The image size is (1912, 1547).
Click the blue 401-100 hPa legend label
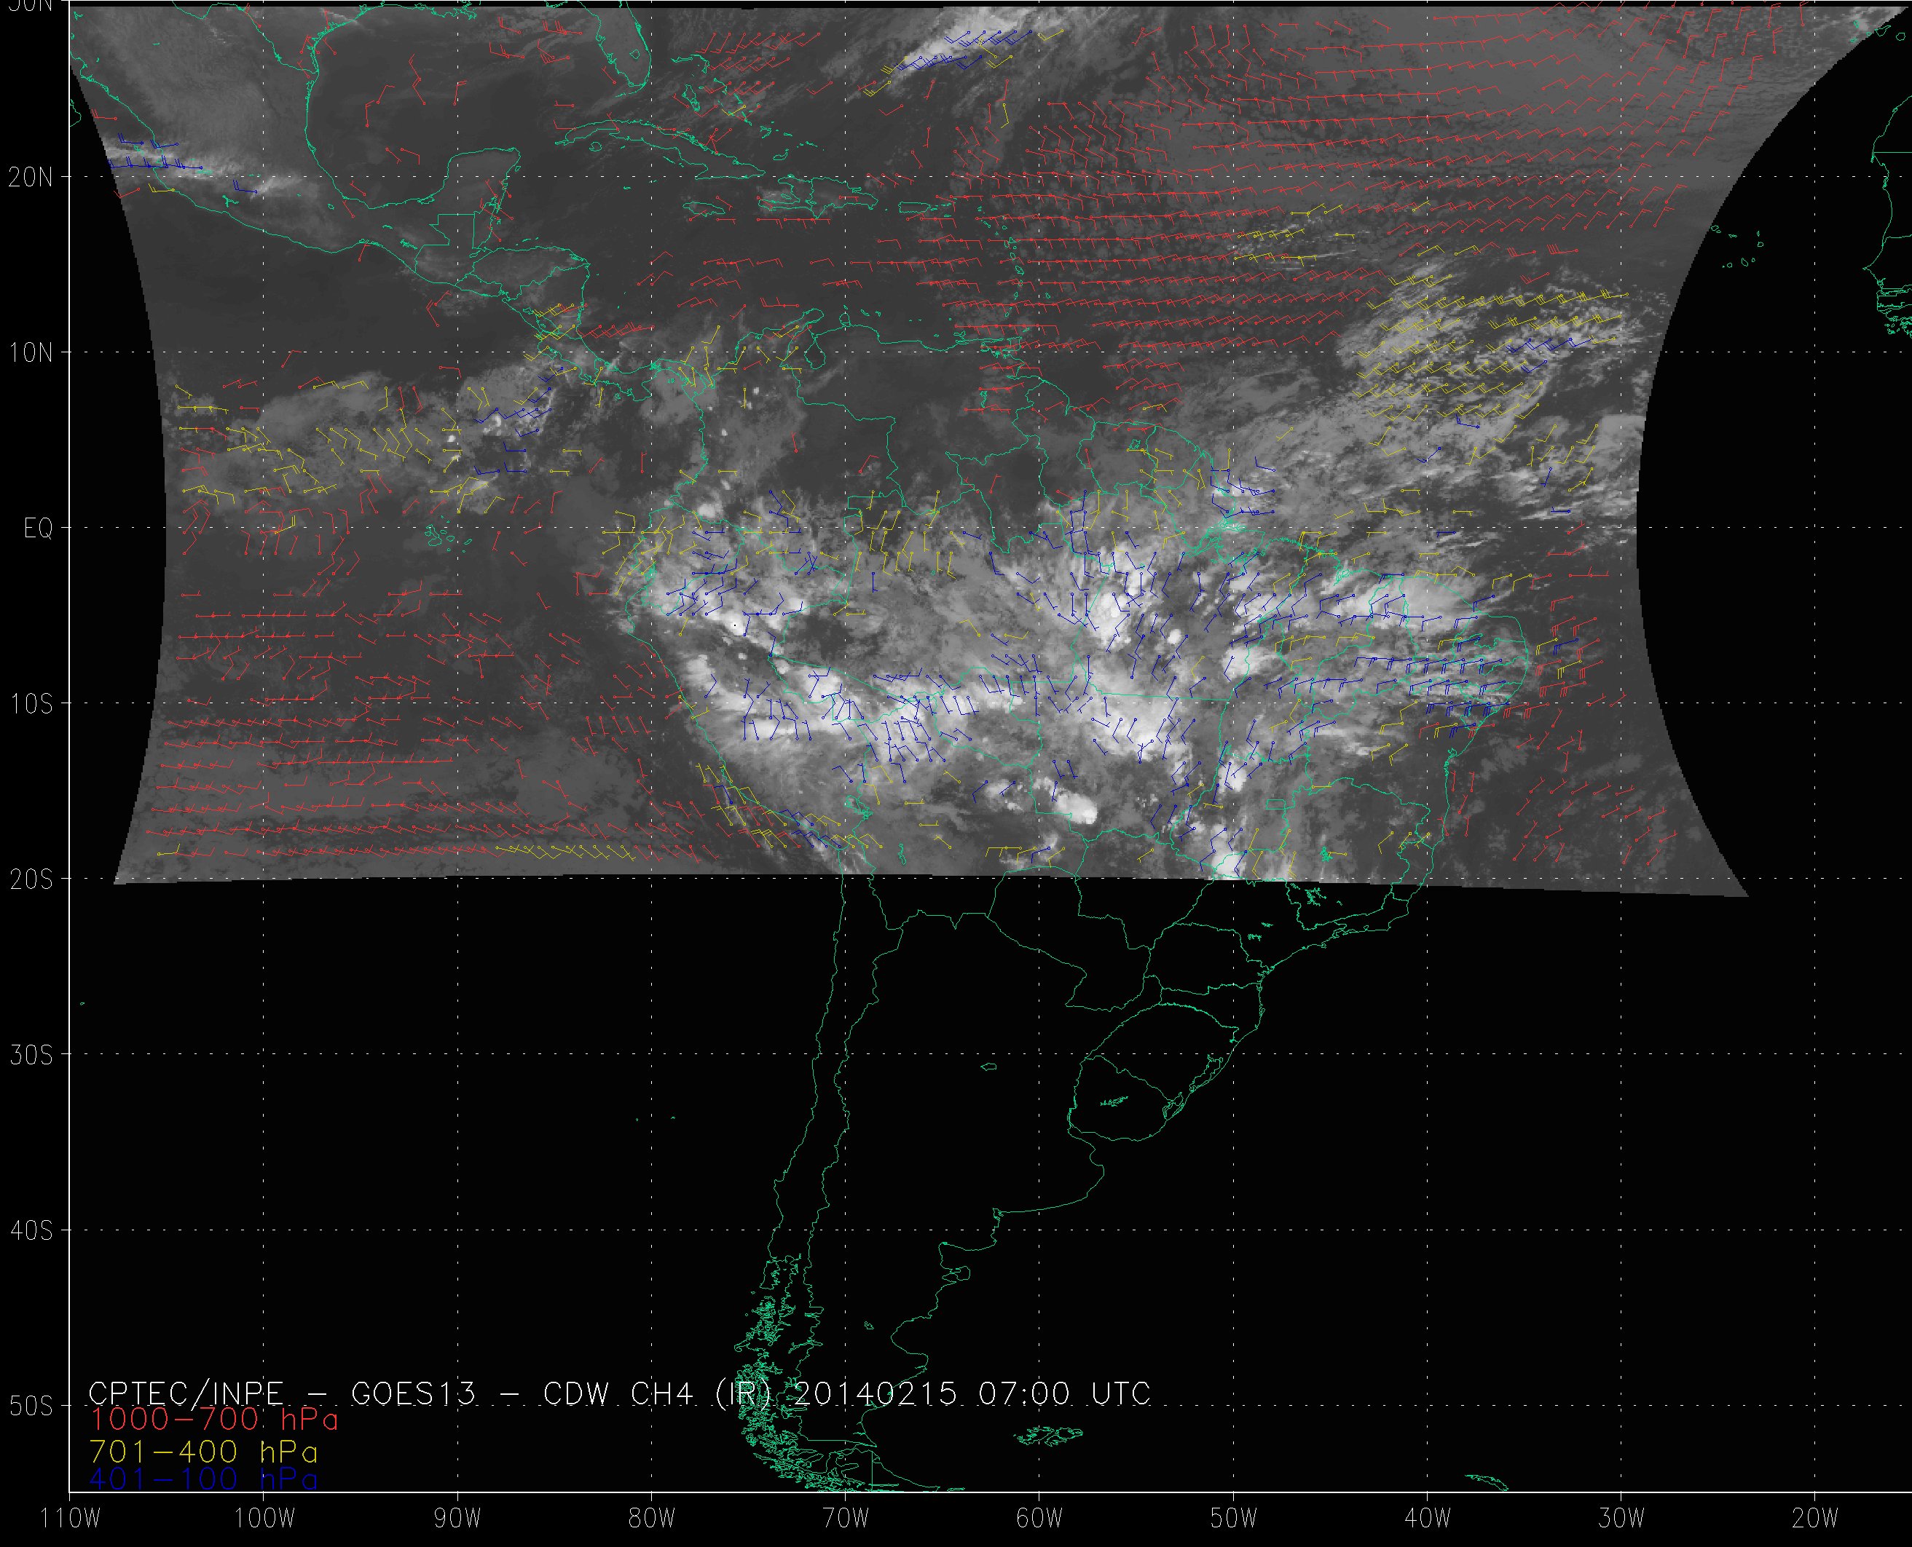204,1479
